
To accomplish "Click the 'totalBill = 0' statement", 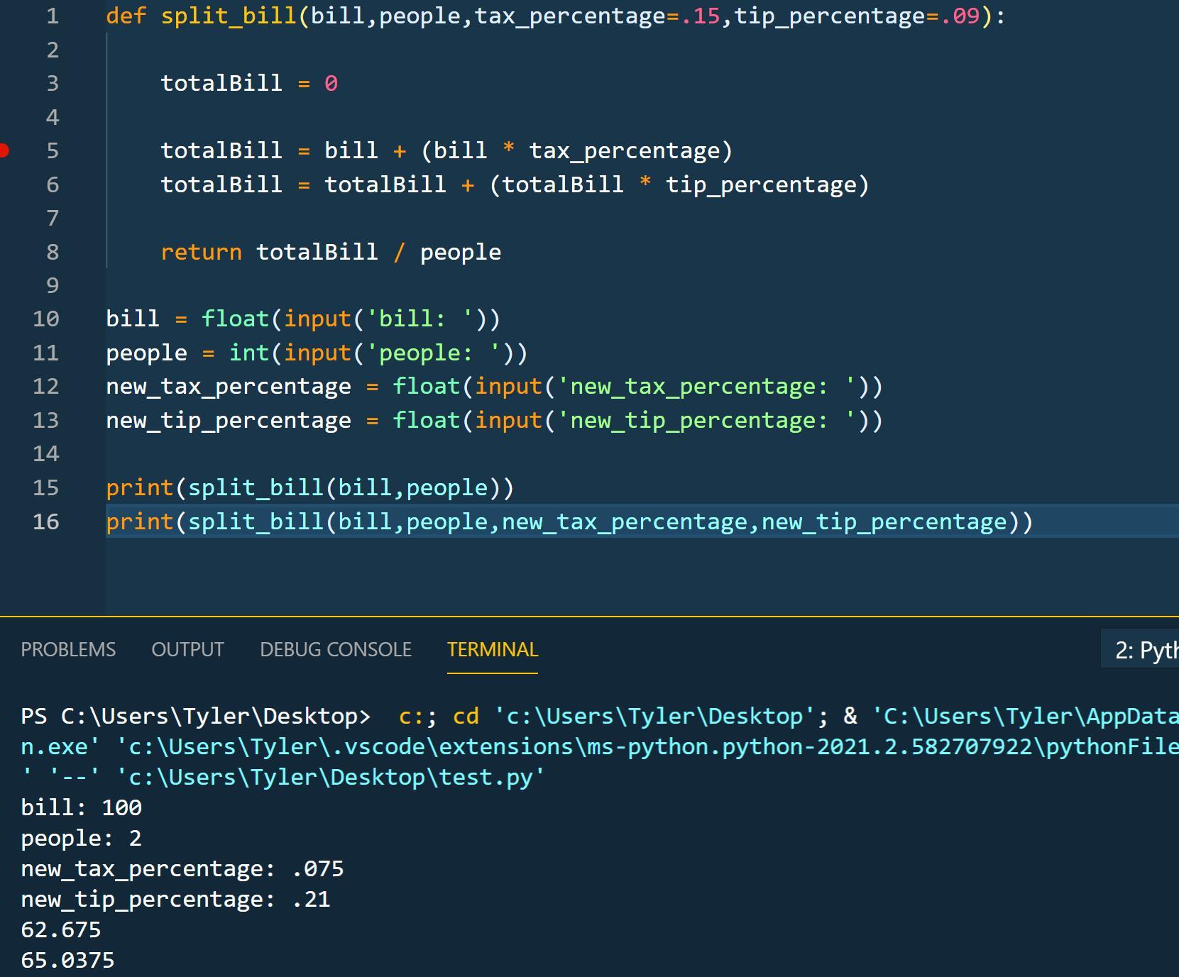I will pos(249,84).
